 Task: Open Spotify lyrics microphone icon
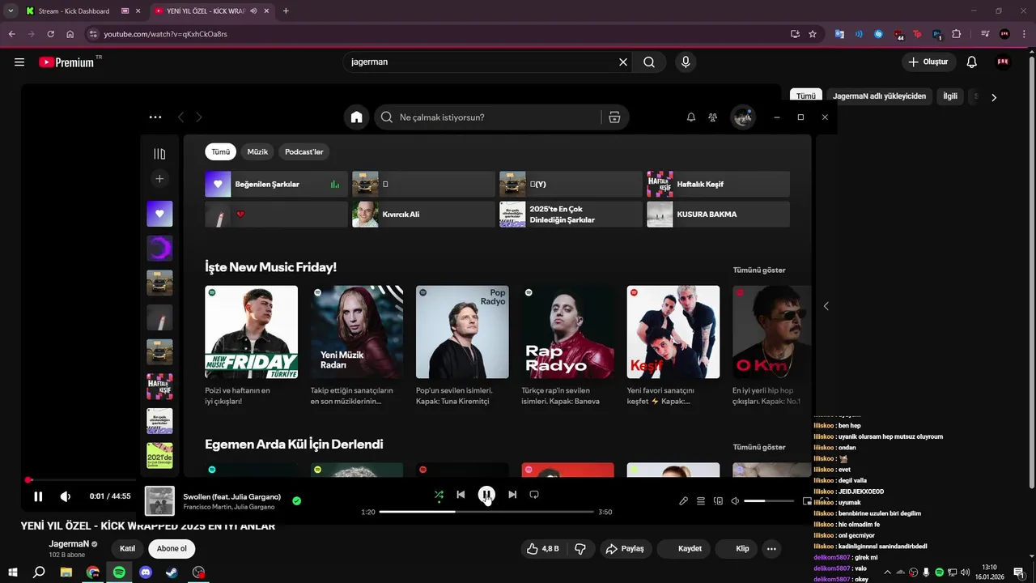tap(684, 501)
